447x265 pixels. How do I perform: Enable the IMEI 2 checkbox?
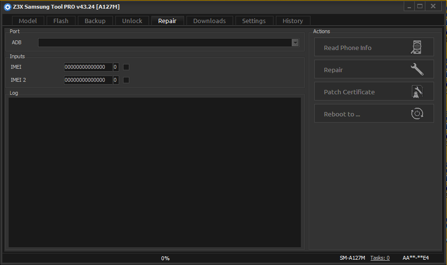point(126,80)
